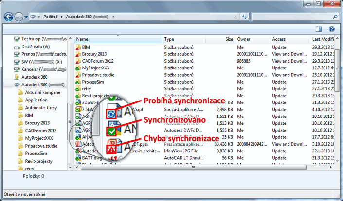343x201 pixels.
Task: Click the file list scroll left arrow
Action: [x=77, y=167]
